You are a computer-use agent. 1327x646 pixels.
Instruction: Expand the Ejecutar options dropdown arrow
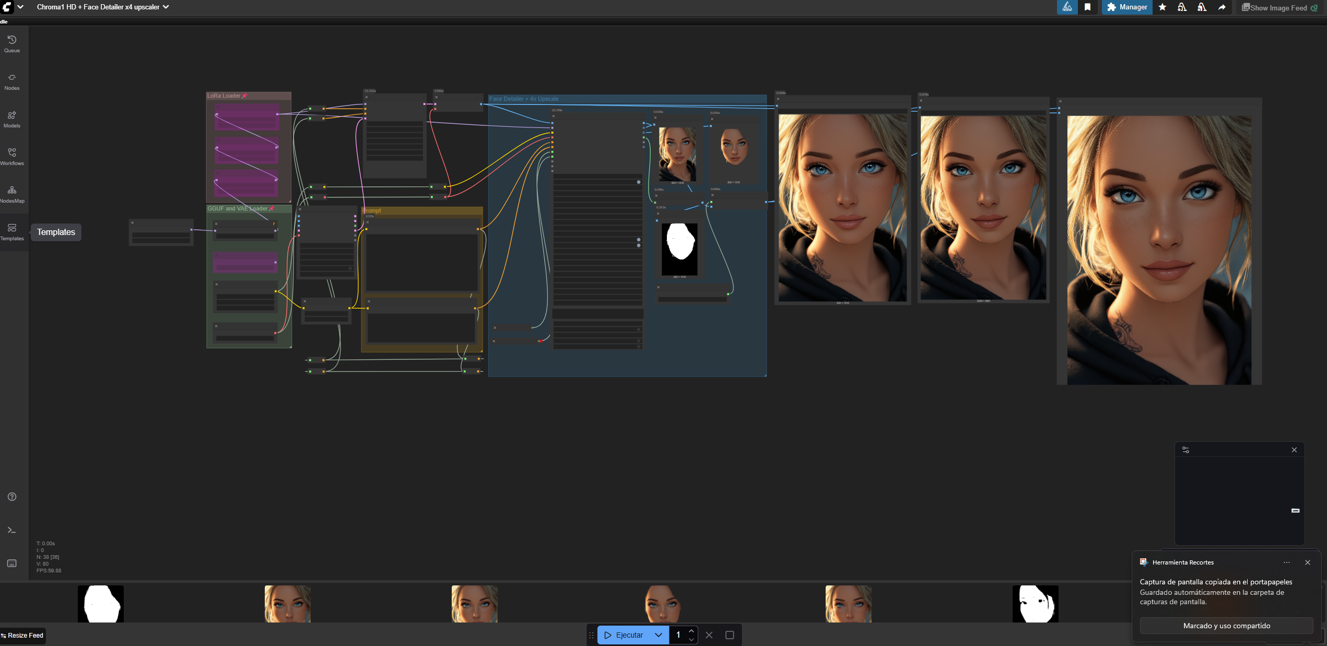tap(659, 635)
